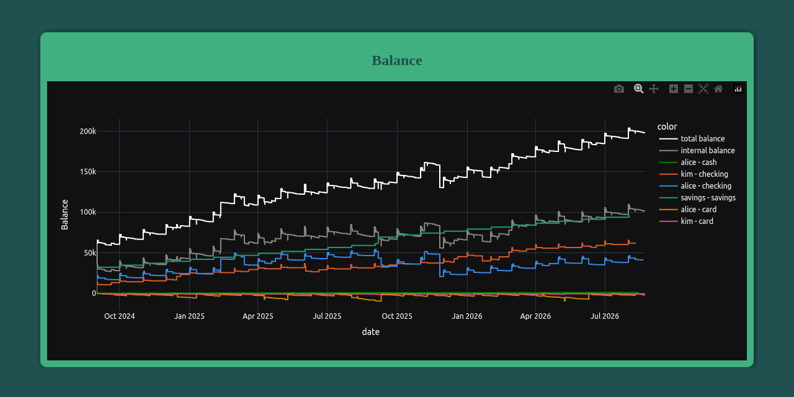The height and width of the screenshot is (397, 794).
Task: Click the 'Jul 2026' x-axis label
Action: tap(605, 316)
